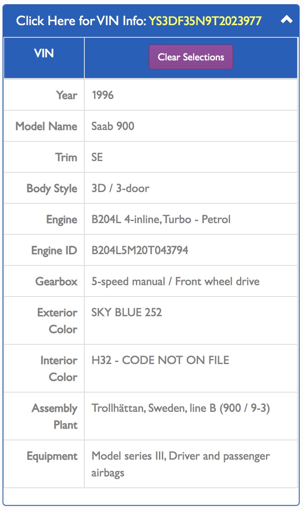303x510 pixels.
Task: Select the Trim value SE
Action: [x=97, y=157]
